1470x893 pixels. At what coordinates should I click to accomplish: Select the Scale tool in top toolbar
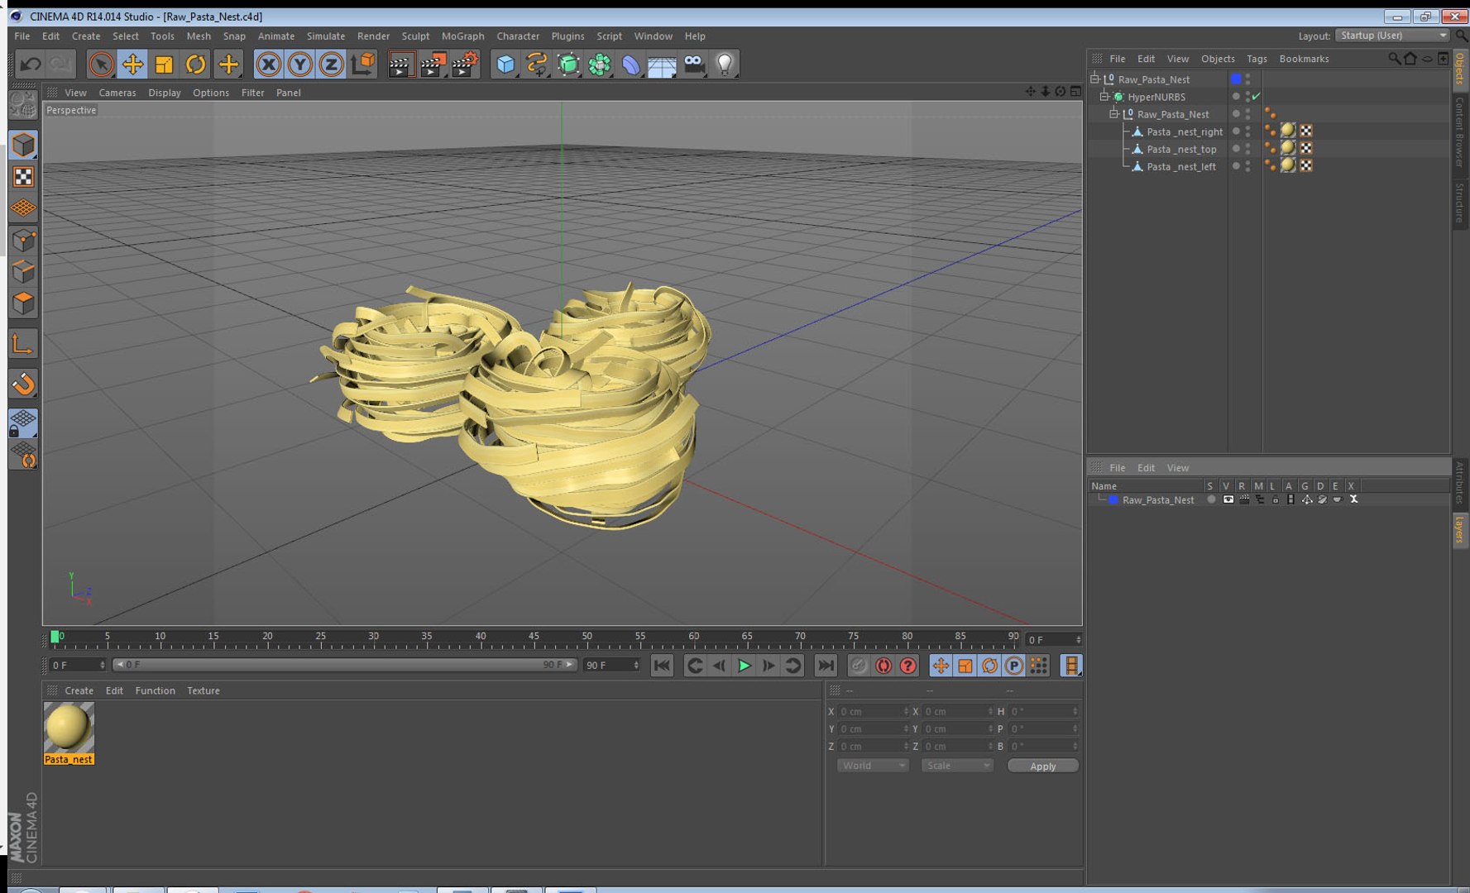click(164, 64)
